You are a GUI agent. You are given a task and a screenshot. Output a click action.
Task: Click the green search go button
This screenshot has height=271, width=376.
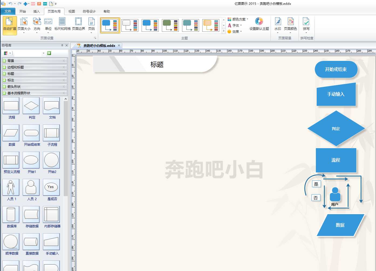pos(49,53)
